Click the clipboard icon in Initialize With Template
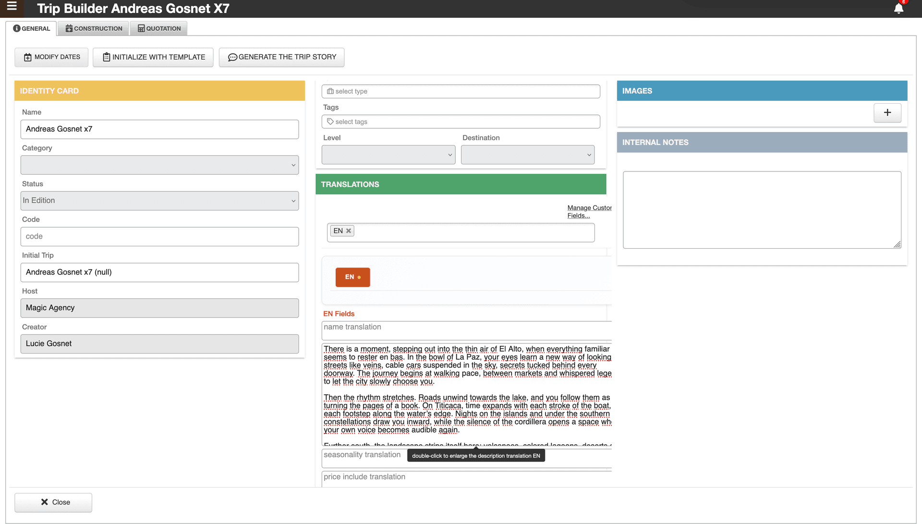Image resolution: width=922 pixels, height=524 pixels. point(107,57)
